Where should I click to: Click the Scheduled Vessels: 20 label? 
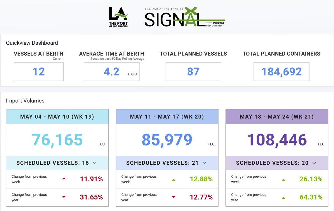click(272, 163)
